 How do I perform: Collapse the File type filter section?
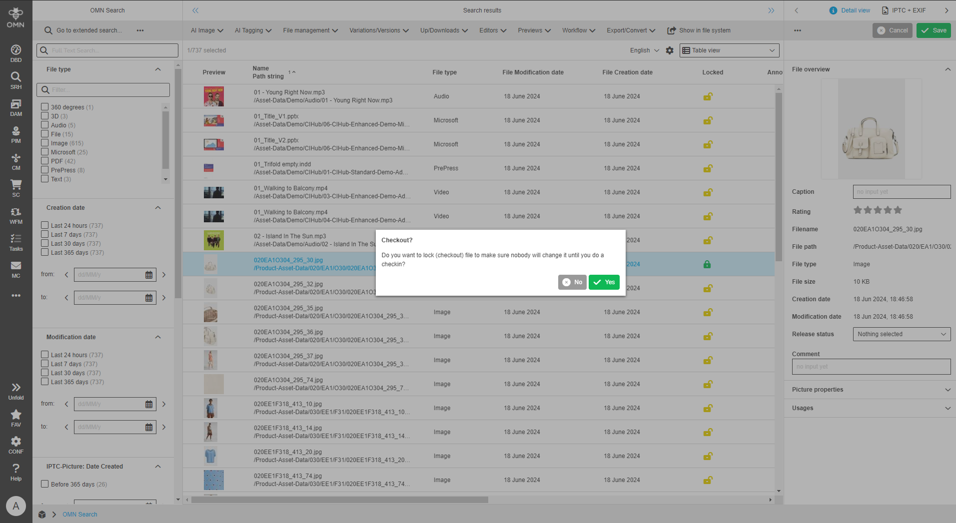(x=158, y=69)
